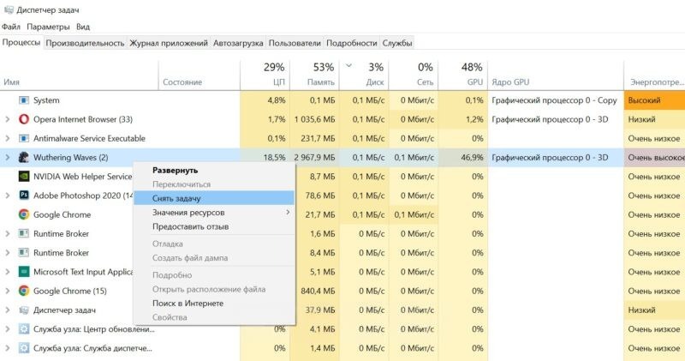Viewport: 685px width, 361px height.
Task: Expand the Google Chrome (15) process group
Action: point(8,291)
